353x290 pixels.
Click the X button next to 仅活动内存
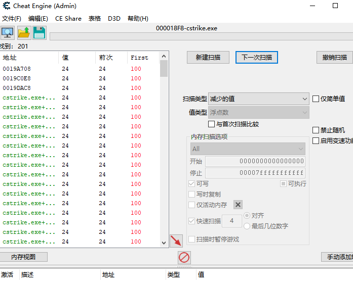[238, 205]
